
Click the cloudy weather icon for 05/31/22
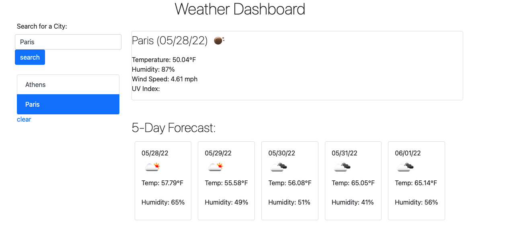pos(342,166)
